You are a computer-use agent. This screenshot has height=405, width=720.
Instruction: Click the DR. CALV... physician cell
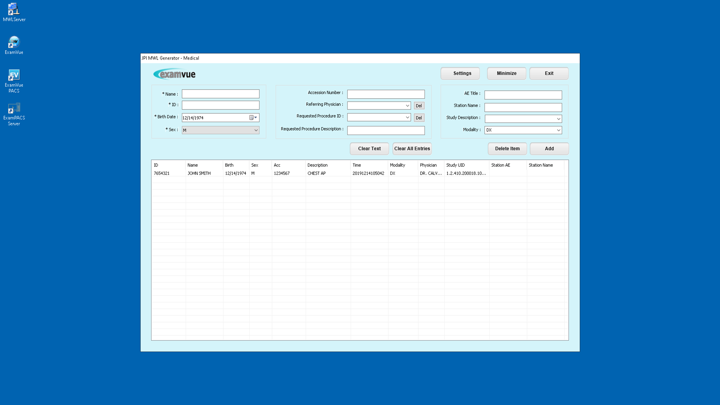pos(431,173)
